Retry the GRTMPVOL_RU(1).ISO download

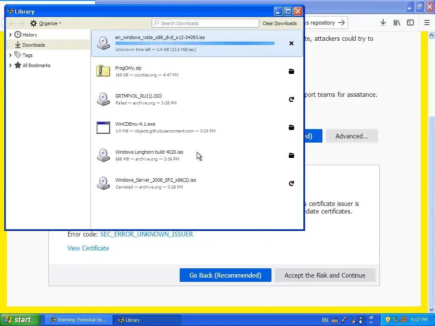tap(291, 99)
